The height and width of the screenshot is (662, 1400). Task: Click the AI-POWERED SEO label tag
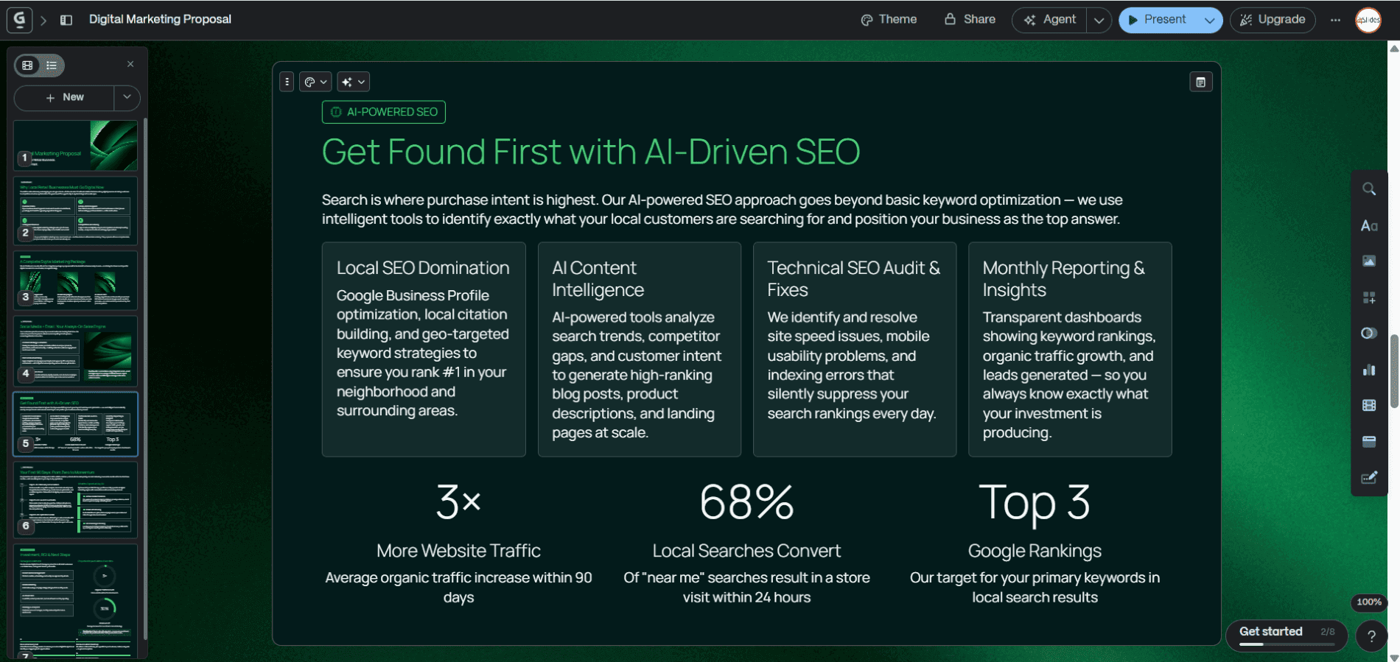[x=384, y=112]
